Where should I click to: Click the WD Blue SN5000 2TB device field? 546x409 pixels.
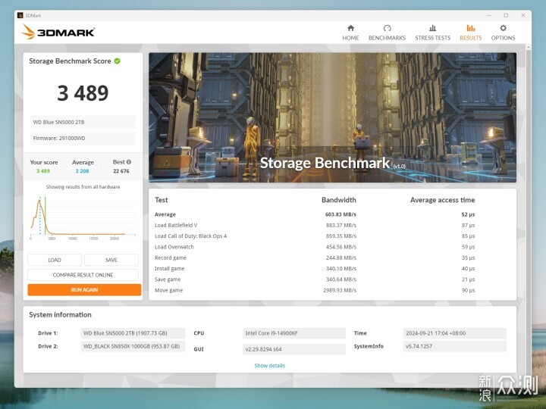point(83,122)
